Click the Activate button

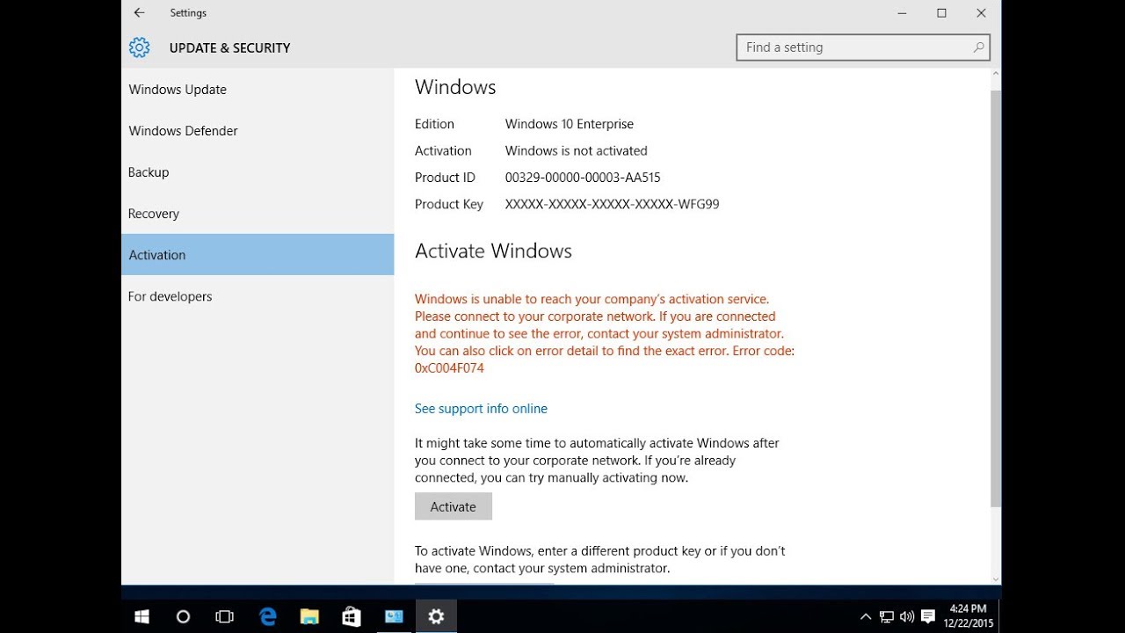click(x=454, y=506)
